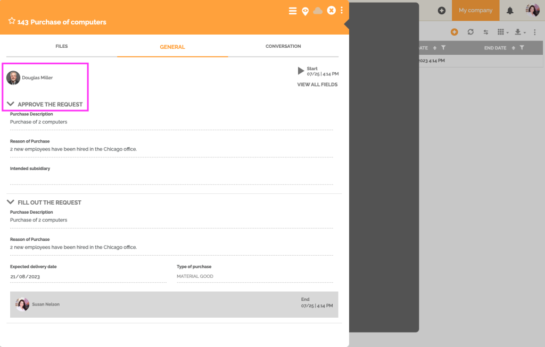Click the VIEW ALL FIELDS link
The height and width of the screenshot is (347, 545).
coord(317,84)
